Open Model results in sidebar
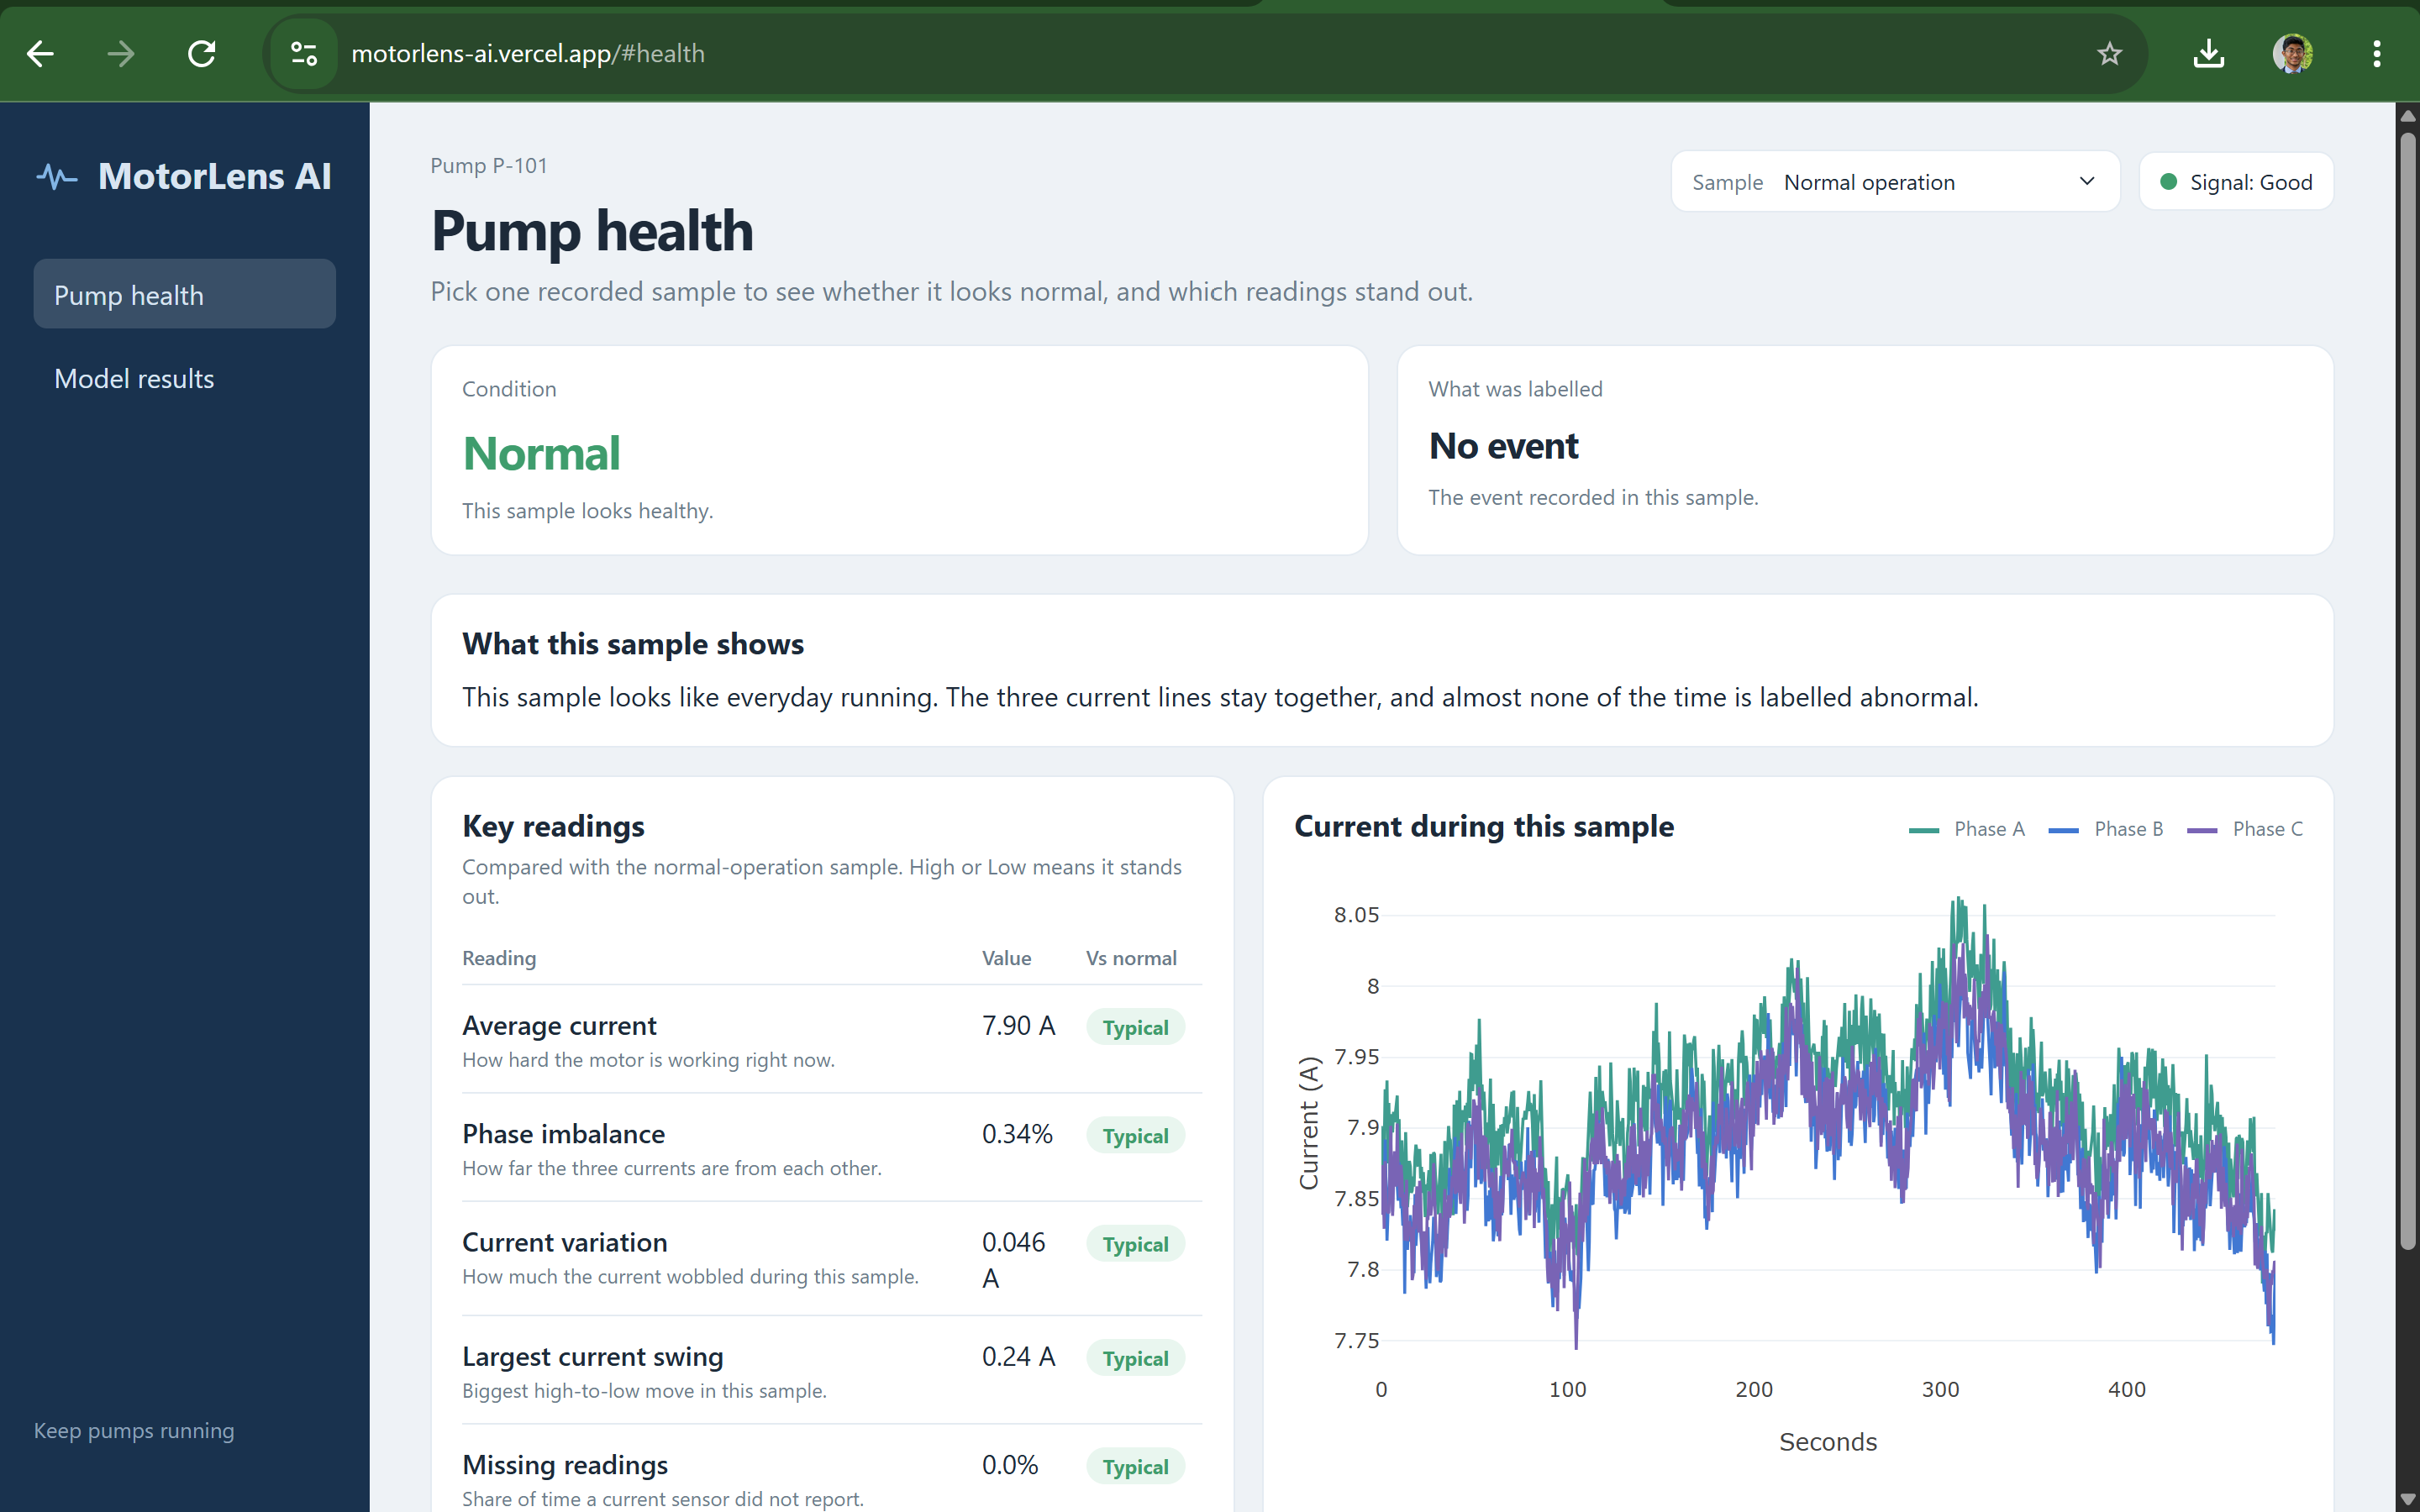The height and width of the screenshot is (1512, 2420). 185,378
